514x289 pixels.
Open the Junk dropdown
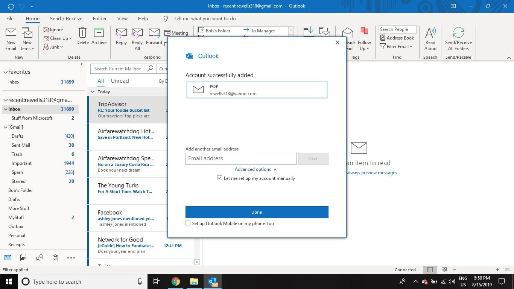coord(53,47)
